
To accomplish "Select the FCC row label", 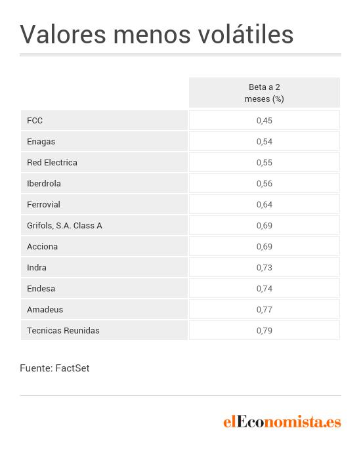I will pyautogui.click(x=104, y=120).
